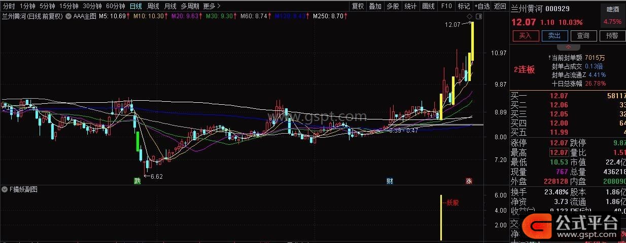Screen dimensions: 626x243
Task: Click the 买二 bid price 12.06
Action: click(x=560, y=105)
